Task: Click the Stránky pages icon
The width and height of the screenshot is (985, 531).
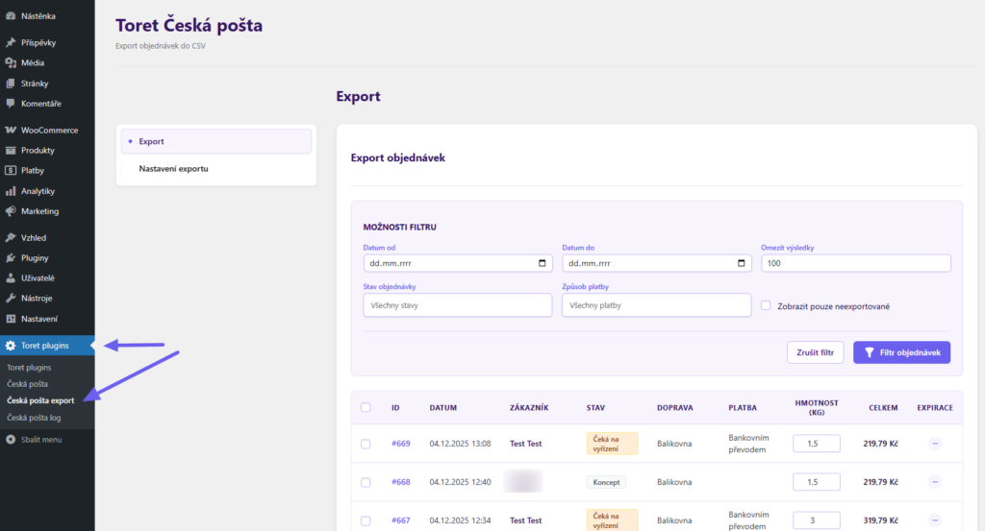Action: click(11, 84)
